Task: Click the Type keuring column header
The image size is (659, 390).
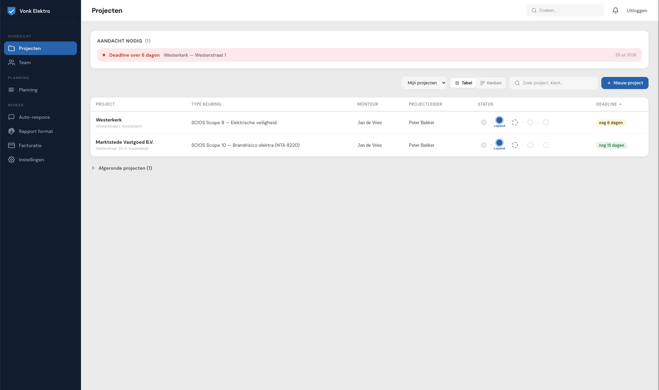Action: [206, 104]
